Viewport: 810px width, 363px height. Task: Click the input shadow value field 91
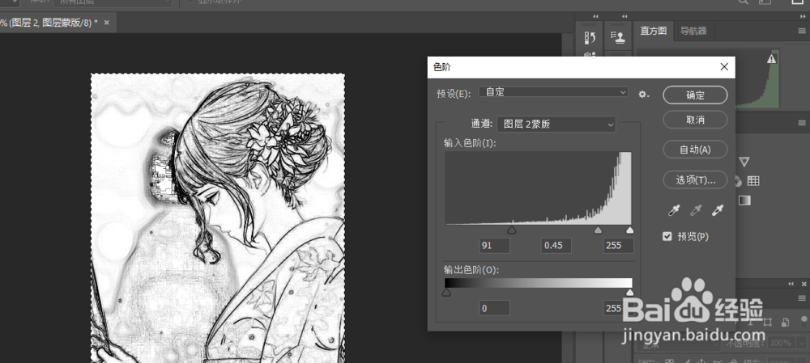click(494, 246)
